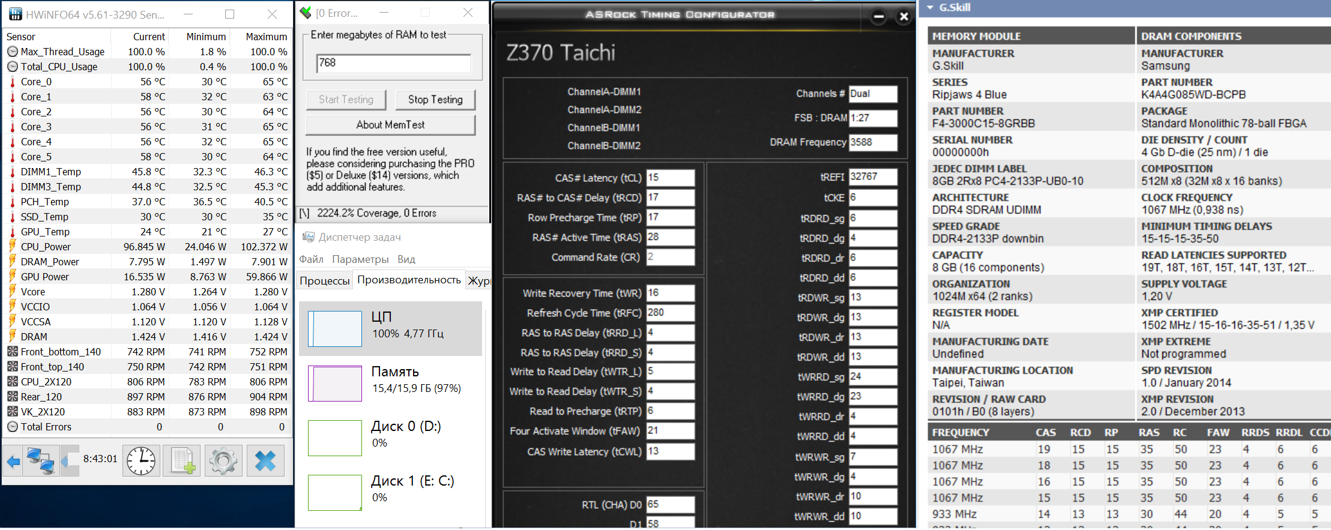Open HWiNFO sensor settings gear
The height and width of the screenshot is (530, 1331).
pos(223,461)
